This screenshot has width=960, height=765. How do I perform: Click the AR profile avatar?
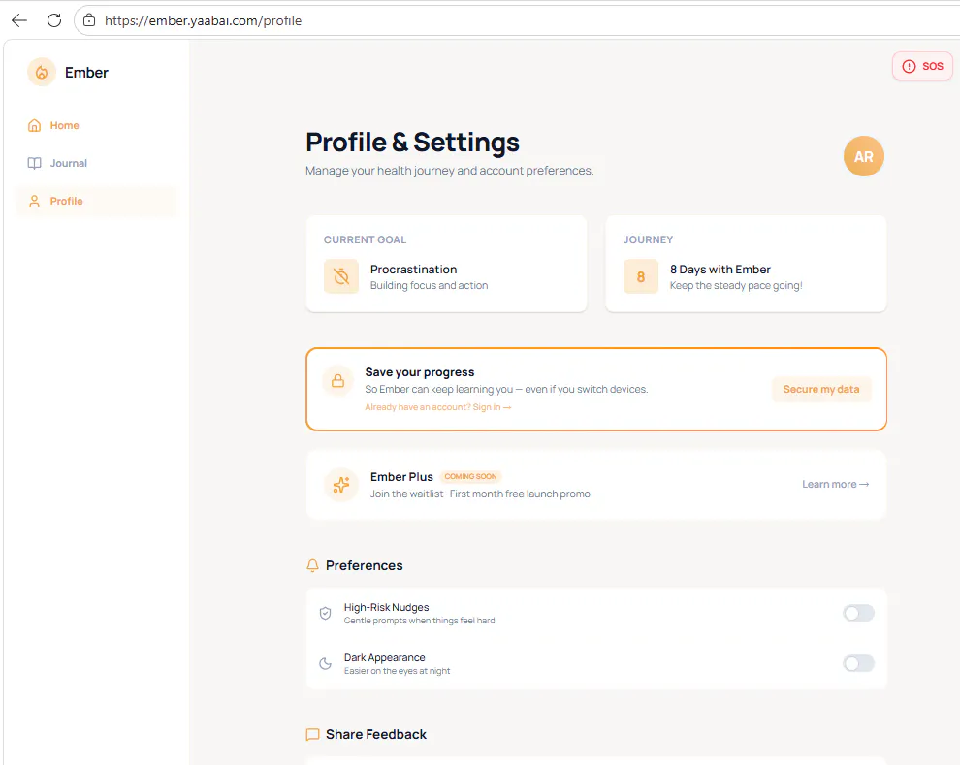[x=863, y=157]
